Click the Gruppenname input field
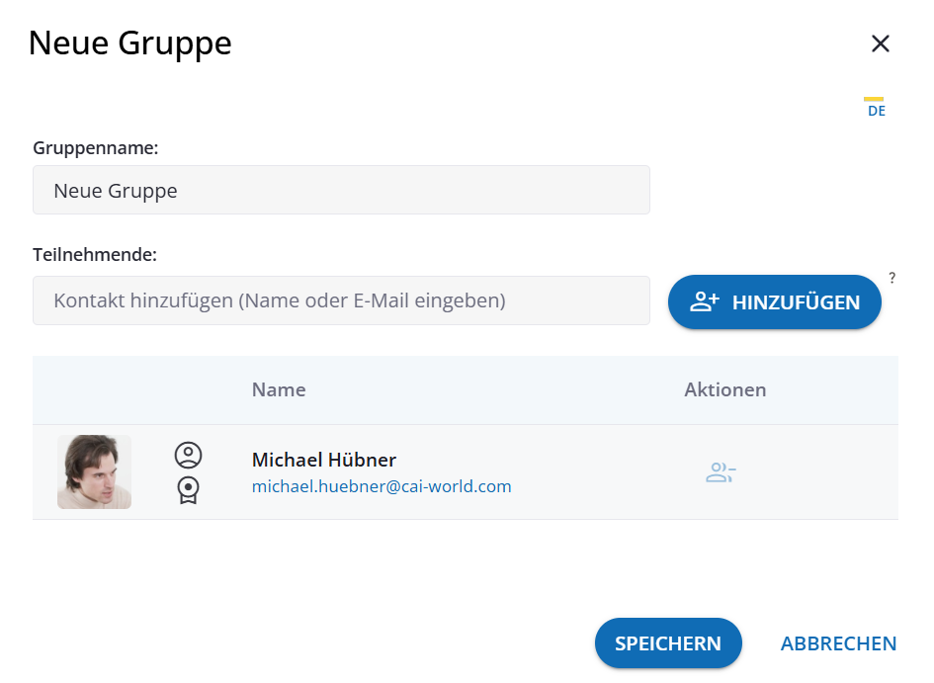Viewport: 934px width, 683px height. click(341, 190)
